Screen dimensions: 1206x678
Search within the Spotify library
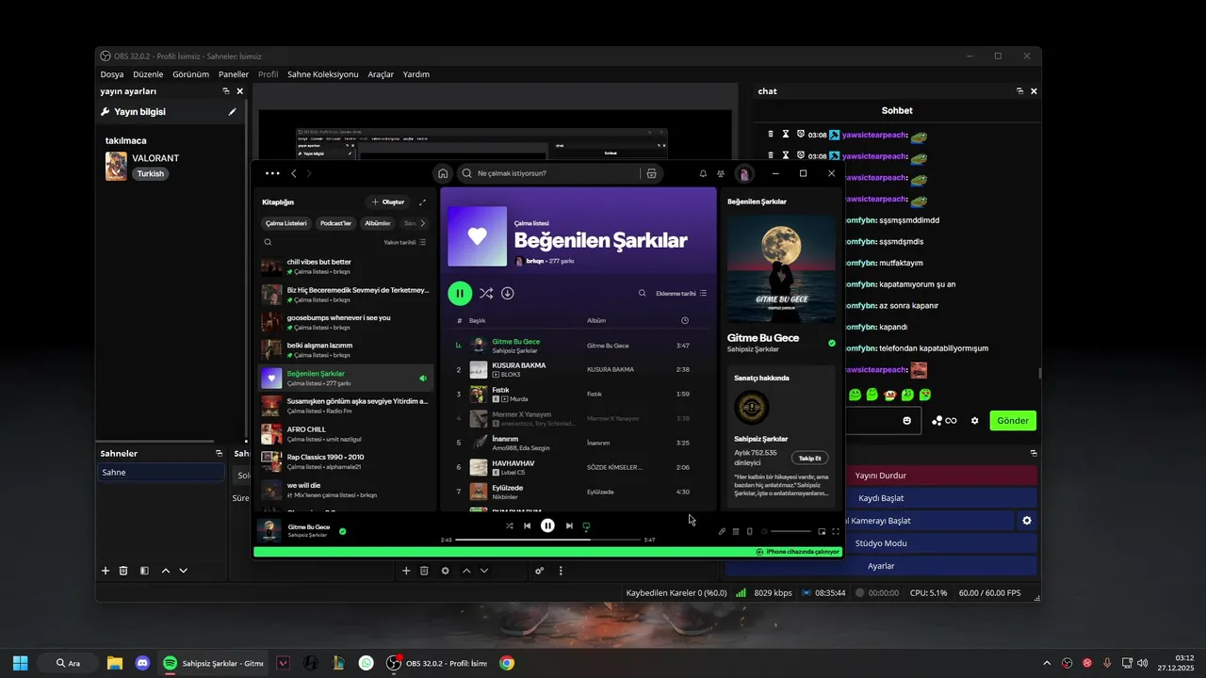(x=268, y=242)
